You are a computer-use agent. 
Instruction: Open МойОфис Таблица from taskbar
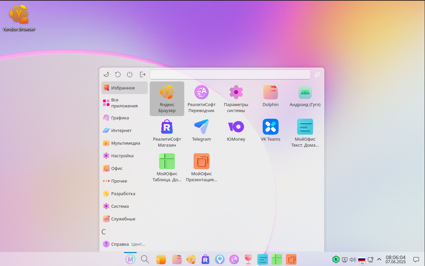pos(277,259)
